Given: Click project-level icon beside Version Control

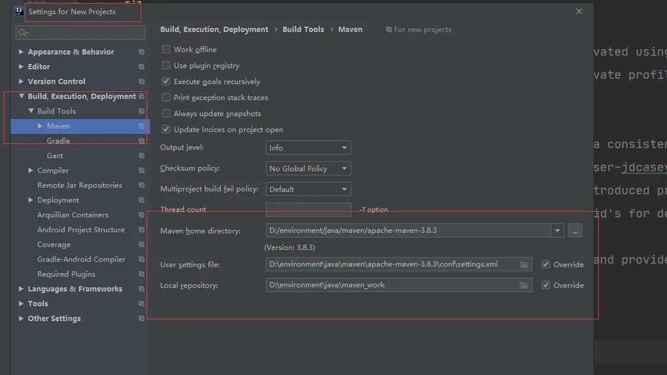Looking at the screenshot, I should [x=141, y=82].
